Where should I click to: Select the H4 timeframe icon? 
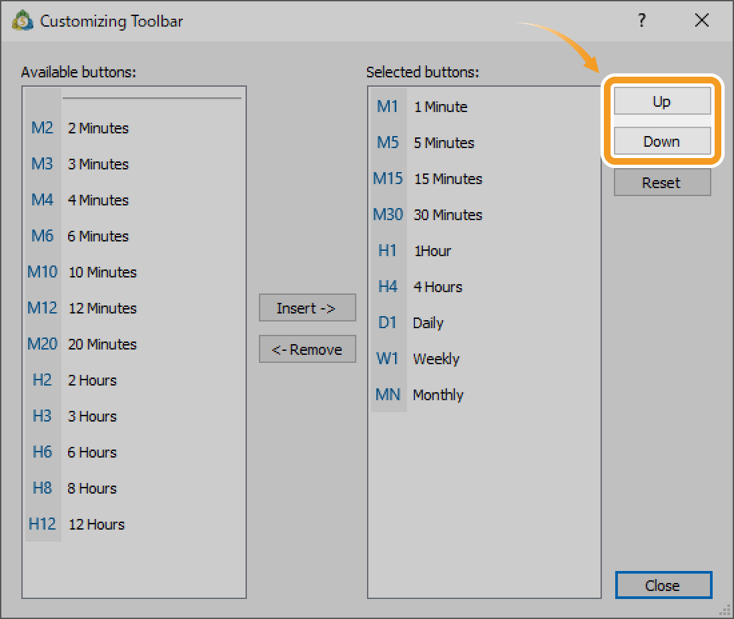pyautogui.click(x=388, y=287)
